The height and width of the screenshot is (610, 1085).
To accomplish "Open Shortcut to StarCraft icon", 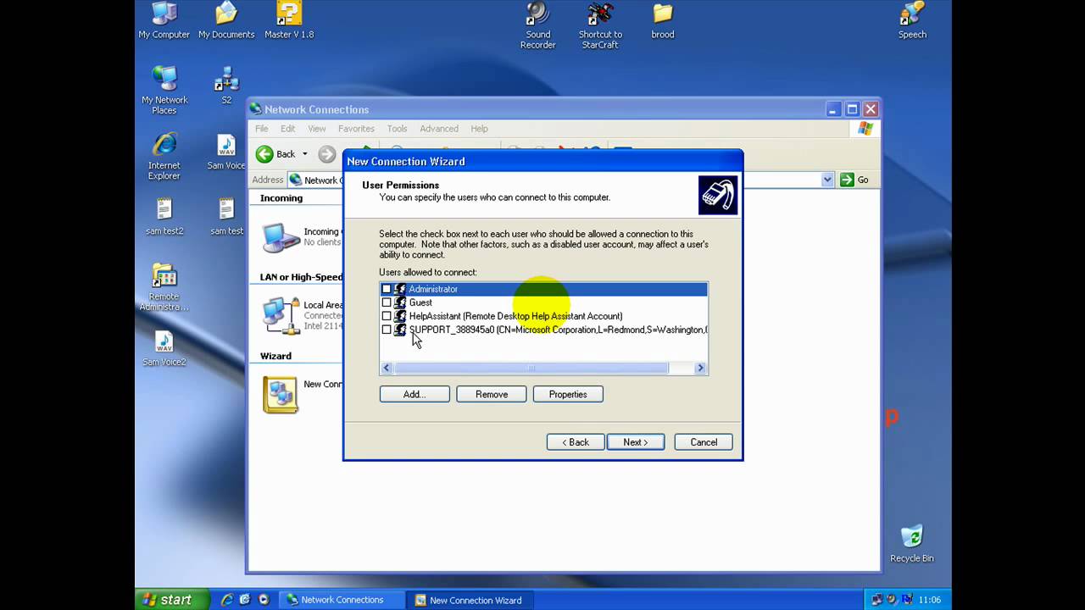I will [x=600, y=15].
